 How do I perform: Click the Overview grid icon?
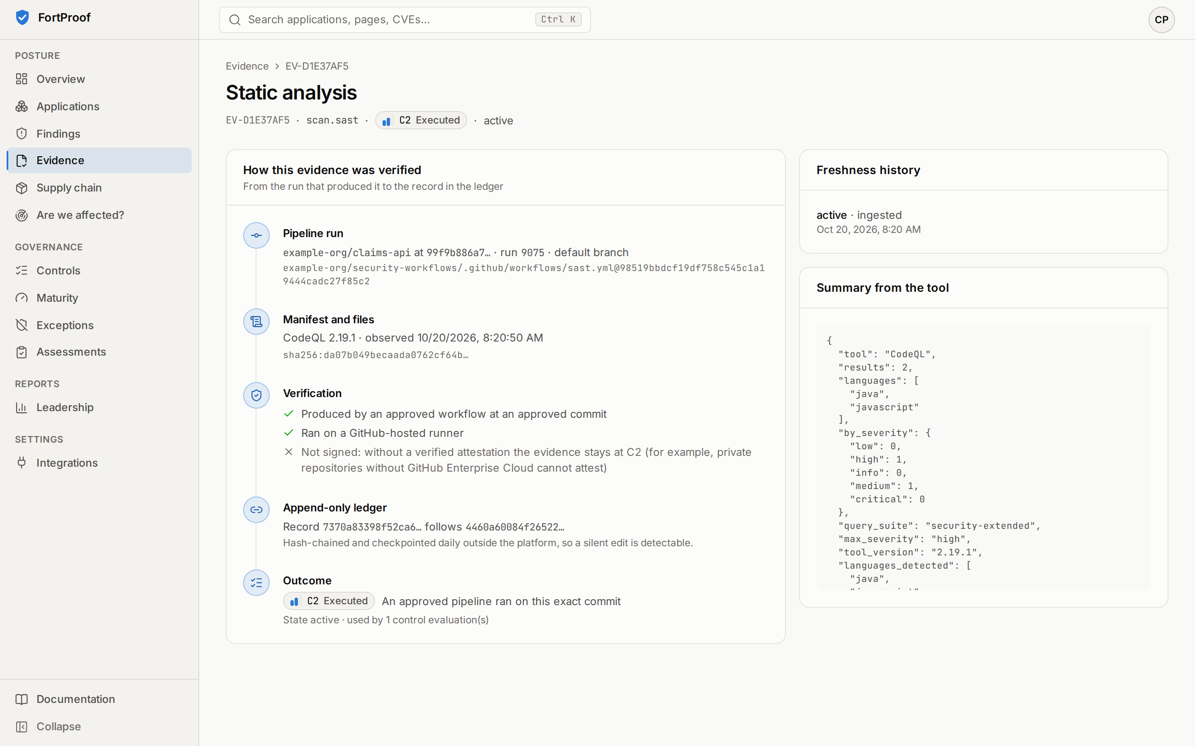(x=22, y=79)
